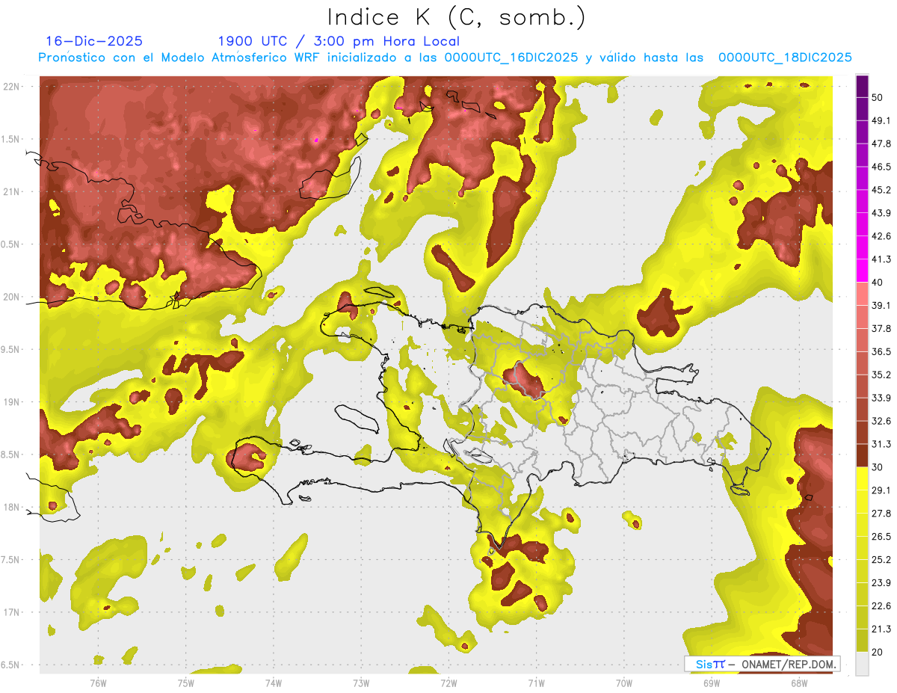Click the colorbar value "49.1"
Image resolution: width=897 pixels, height=693 pixels.
point(881,120)
